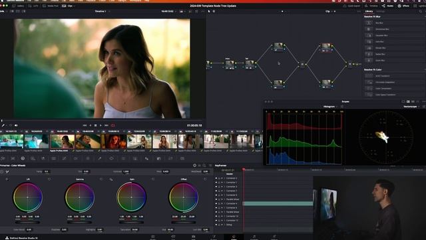This screenshot has height=240, width=426.
Task: Click the Gain master wheel slider
Action: click(132, 222)
